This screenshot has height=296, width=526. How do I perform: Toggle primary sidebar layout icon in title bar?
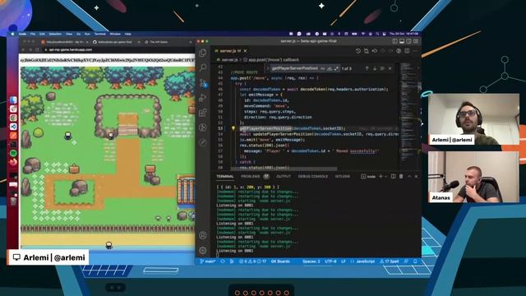click(394, 41)
